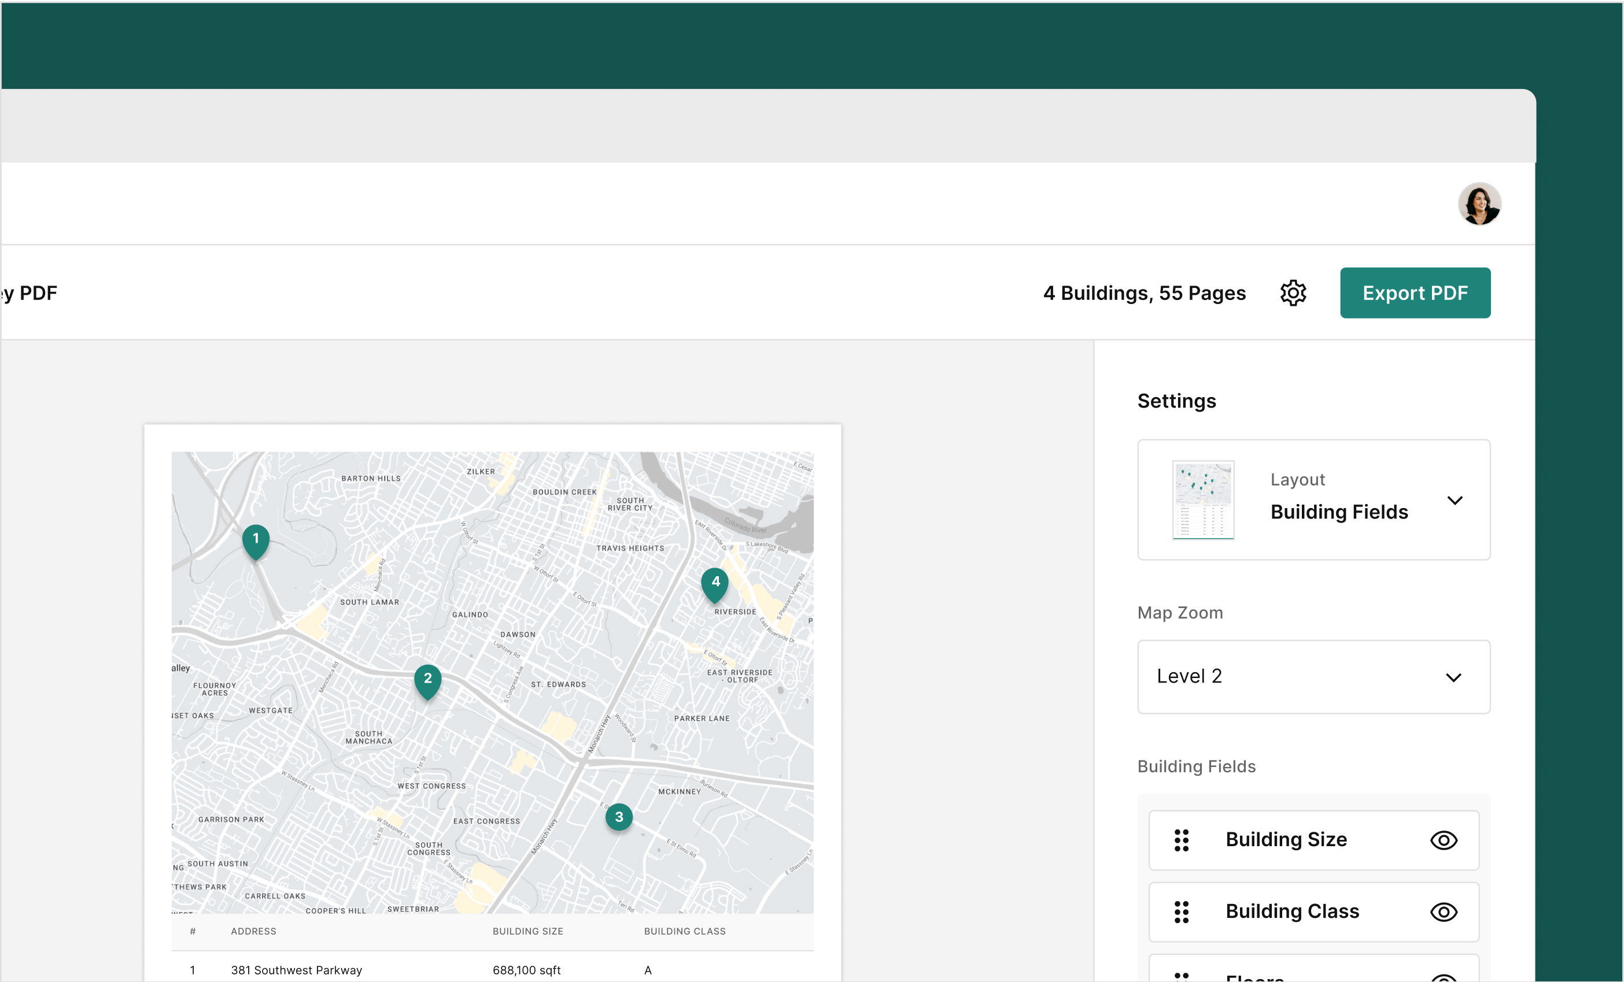Hide the Building Class field

coord(1444,912)
